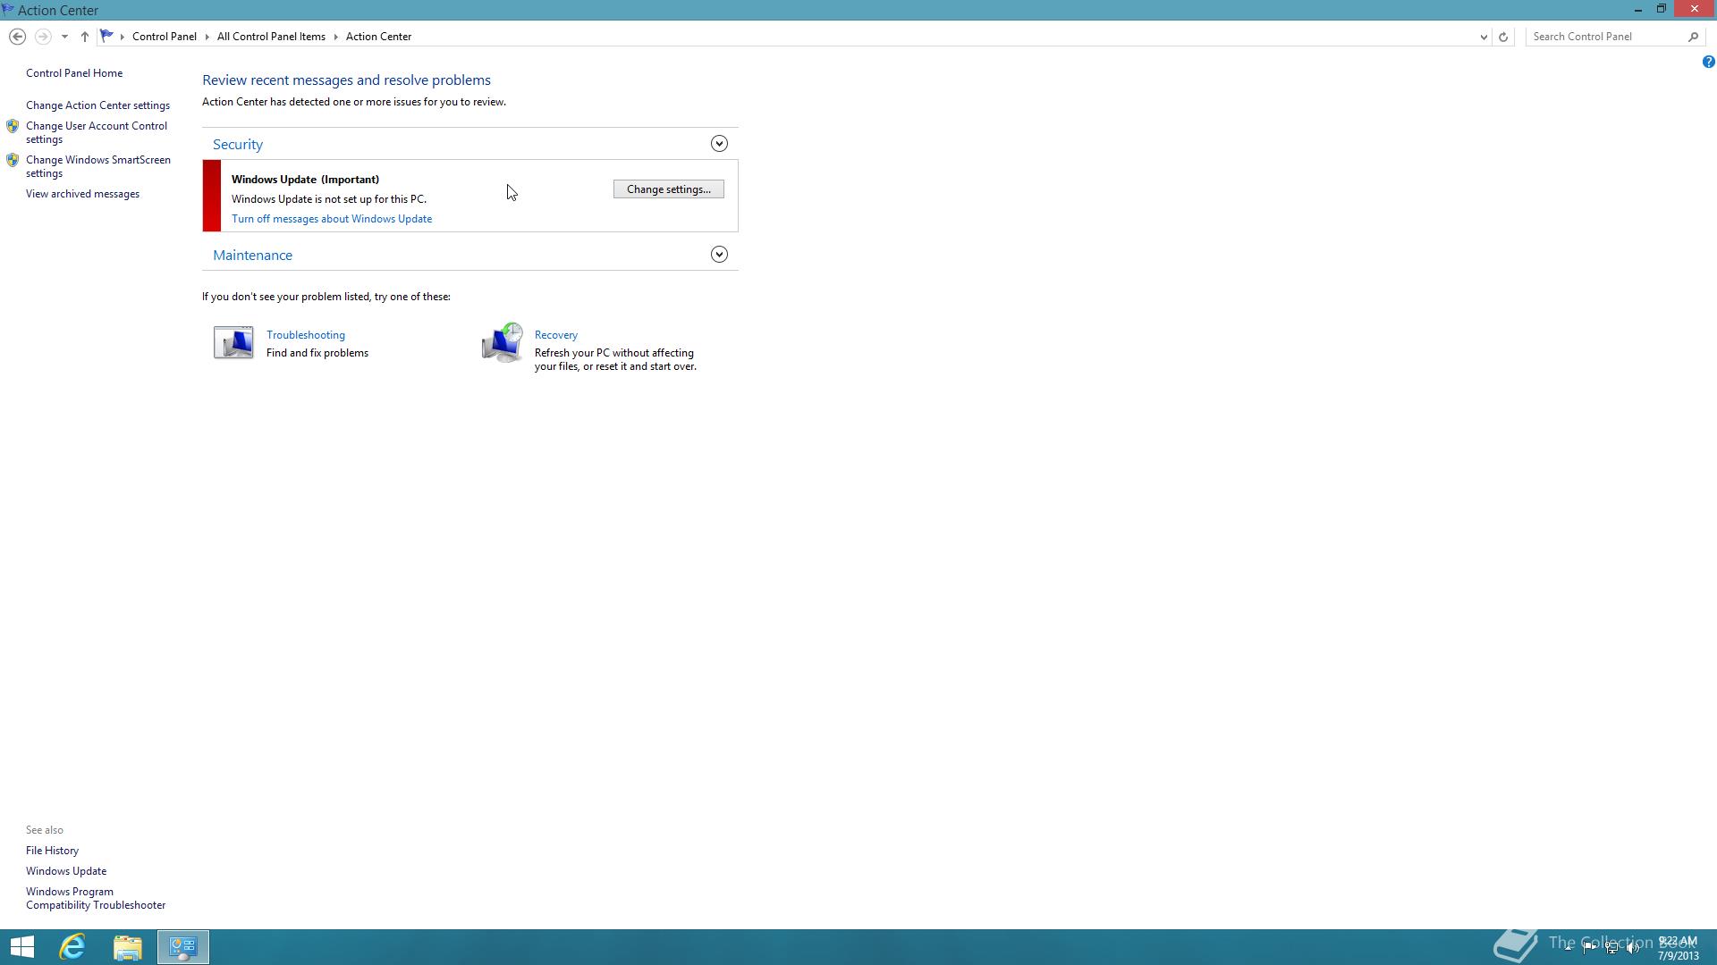Open Windows Program Compatibility Troubleshooter
The height and width of the screenshot is (965, 1717).
[96, 898]
